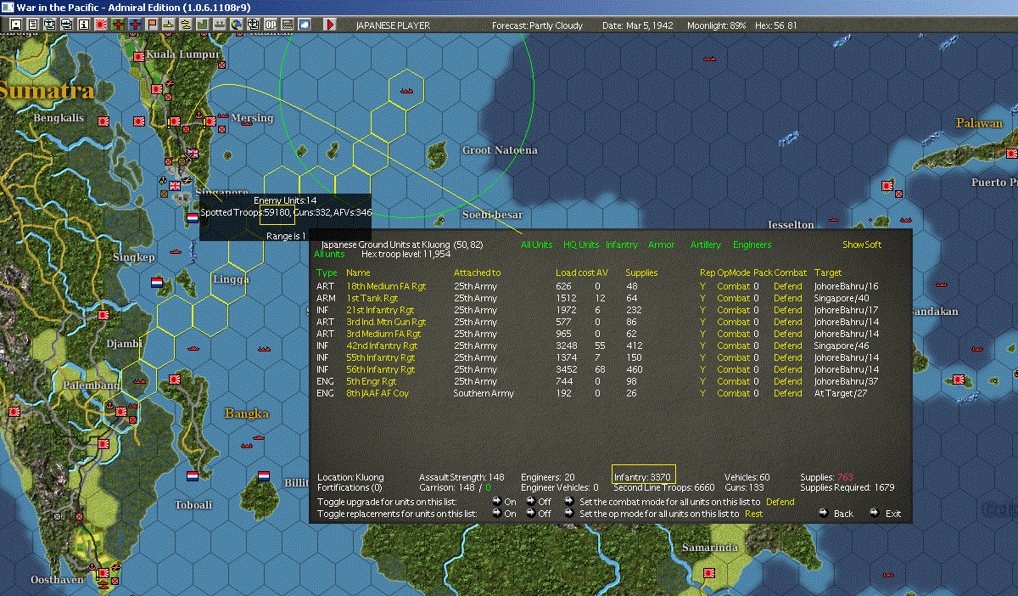
Task: Change OpMode Combat for 21st Infantry Rgt
Action: click(x=733, y=310)
